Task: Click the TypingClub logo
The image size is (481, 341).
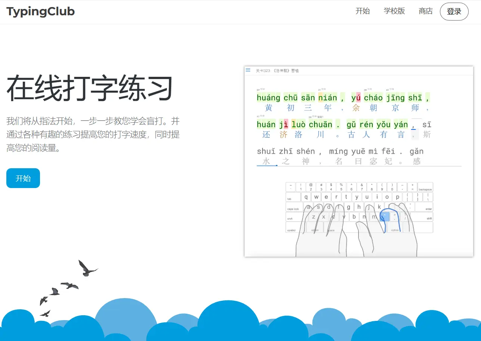Action: (x=40, y=12)
